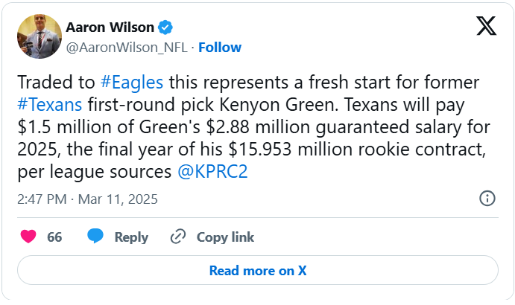Click the tweet info icon
This screenshot has width=515, height=305.
pyautogui.click(x=487, y=198)
